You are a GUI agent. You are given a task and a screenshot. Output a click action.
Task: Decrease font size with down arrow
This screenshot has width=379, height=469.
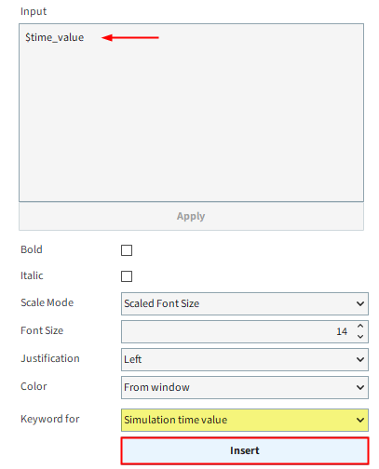click(360, 337)
